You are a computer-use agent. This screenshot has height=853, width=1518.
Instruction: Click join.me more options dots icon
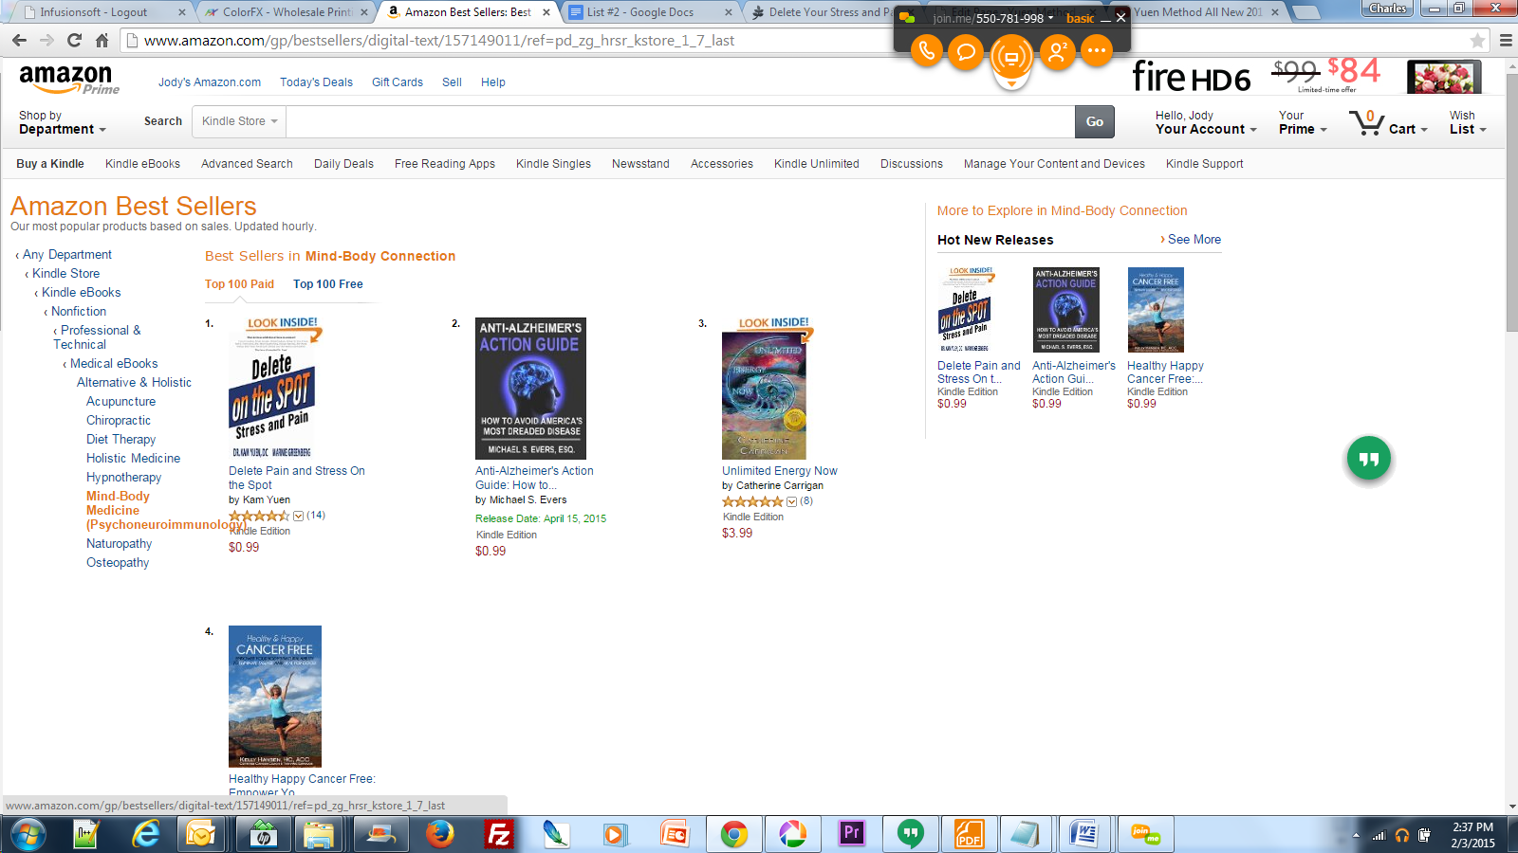[1097, 51]
